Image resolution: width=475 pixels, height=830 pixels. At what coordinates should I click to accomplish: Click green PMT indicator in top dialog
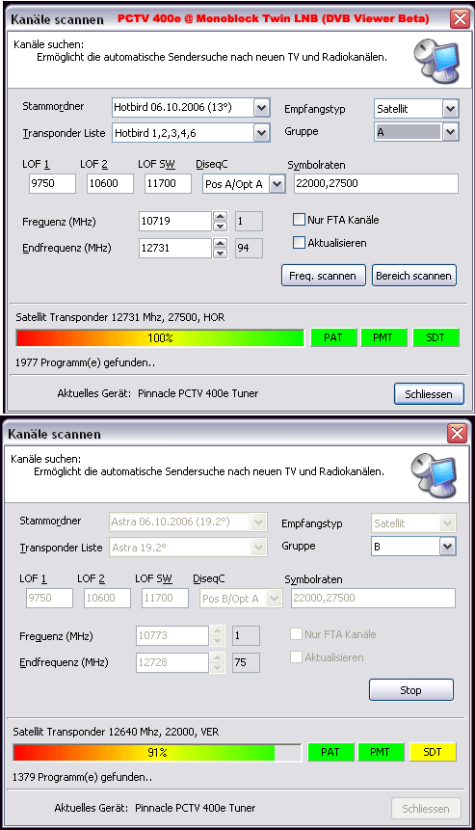[383, 337]
